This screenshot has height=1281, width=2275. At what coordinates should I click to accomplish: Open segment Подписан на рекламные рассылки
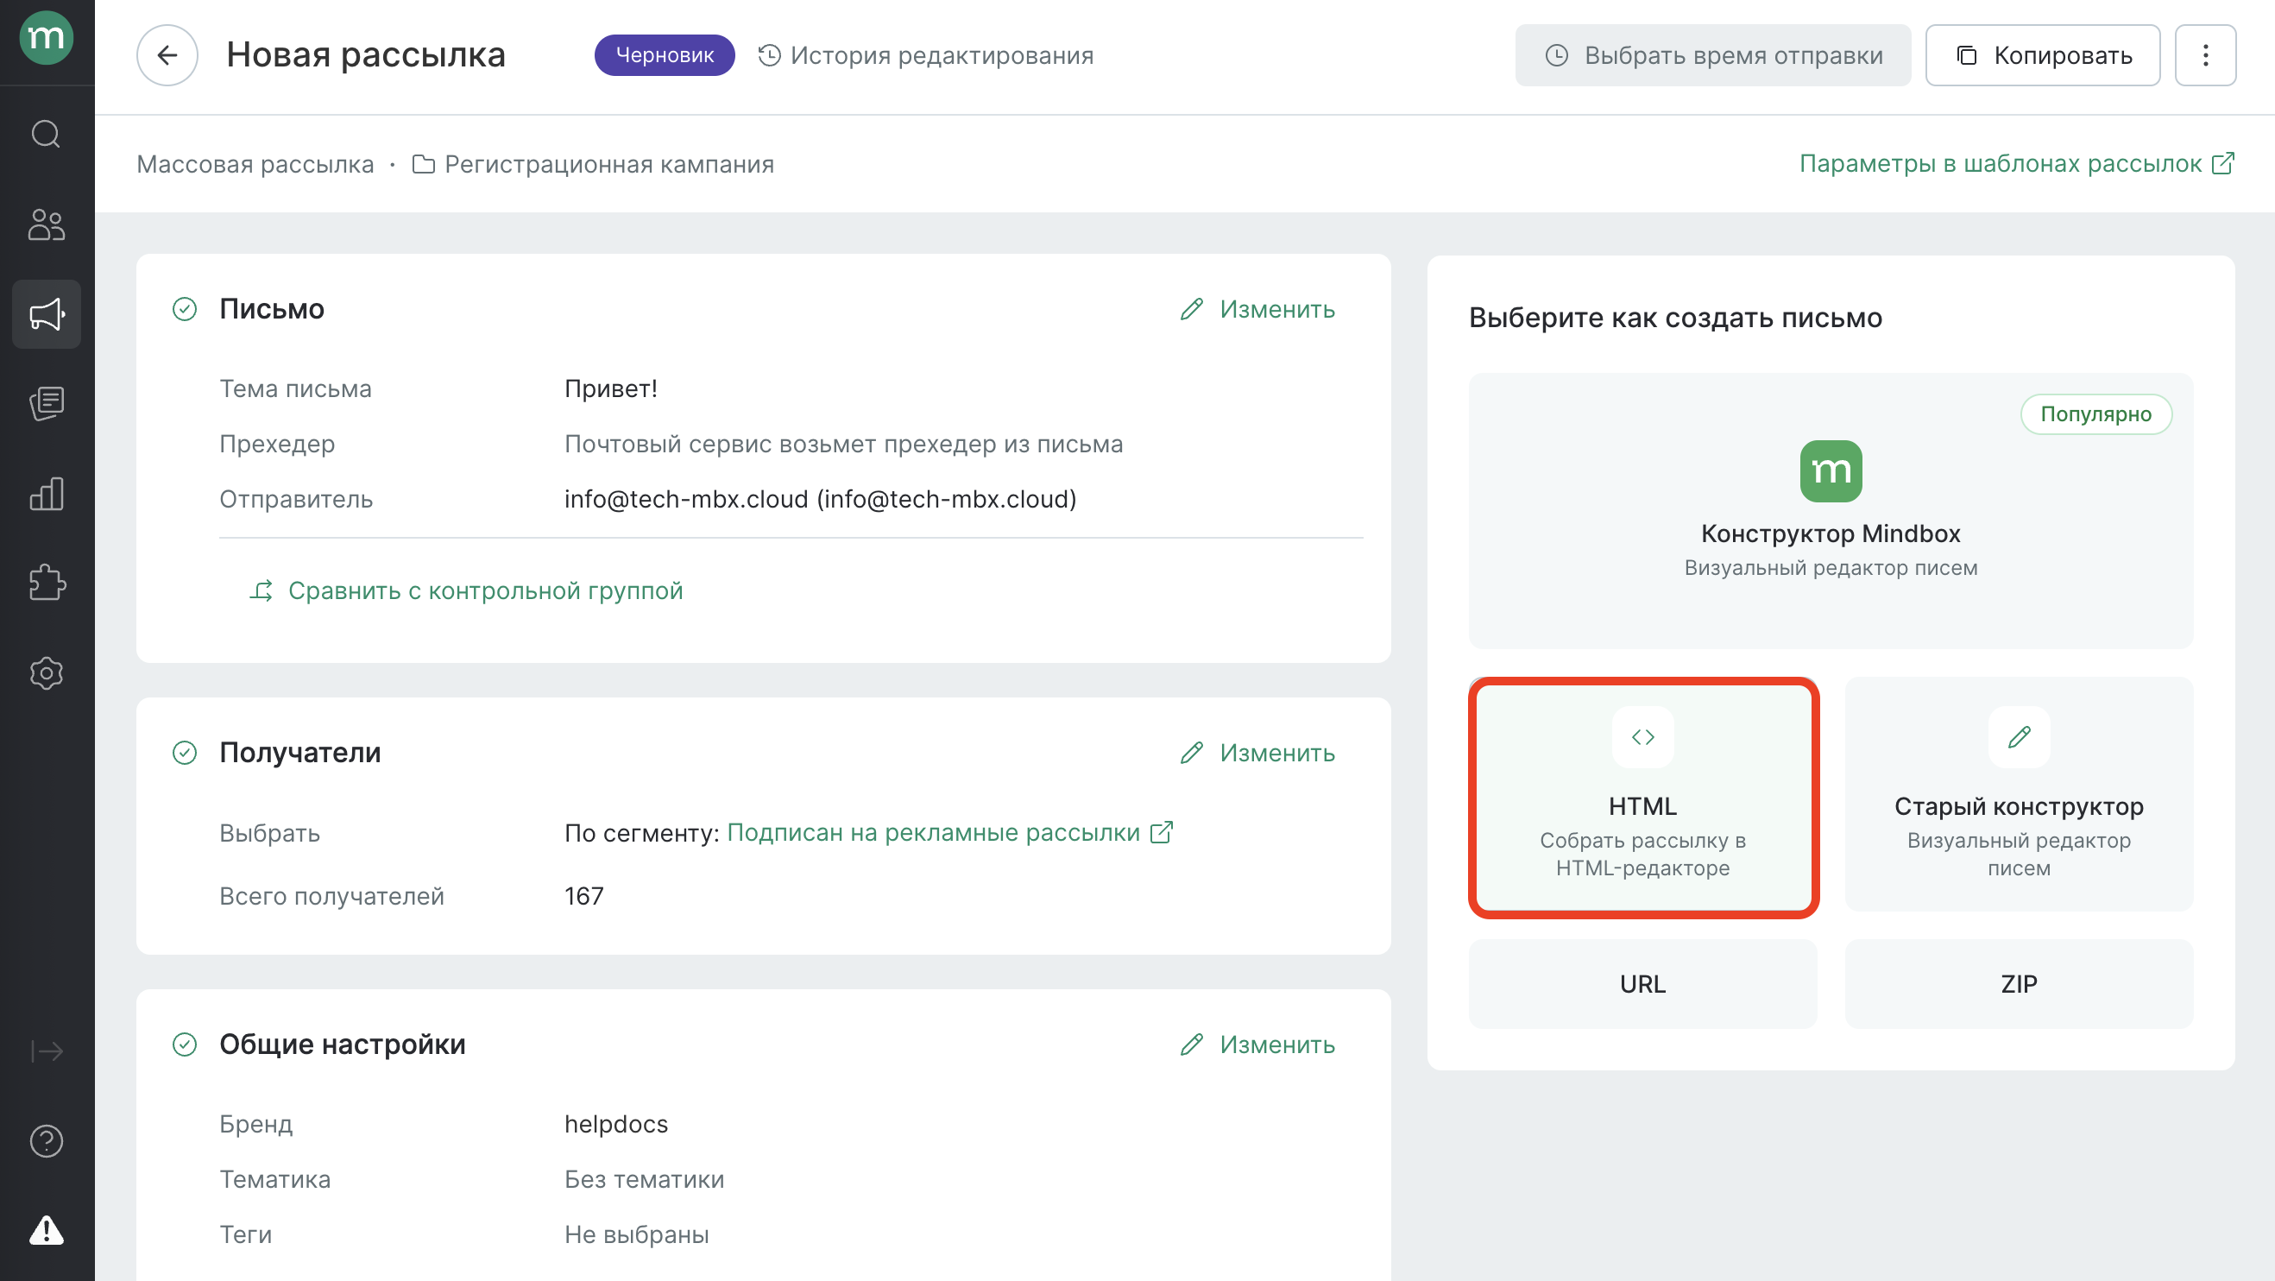pyautogui.click(x=933, y=832)
